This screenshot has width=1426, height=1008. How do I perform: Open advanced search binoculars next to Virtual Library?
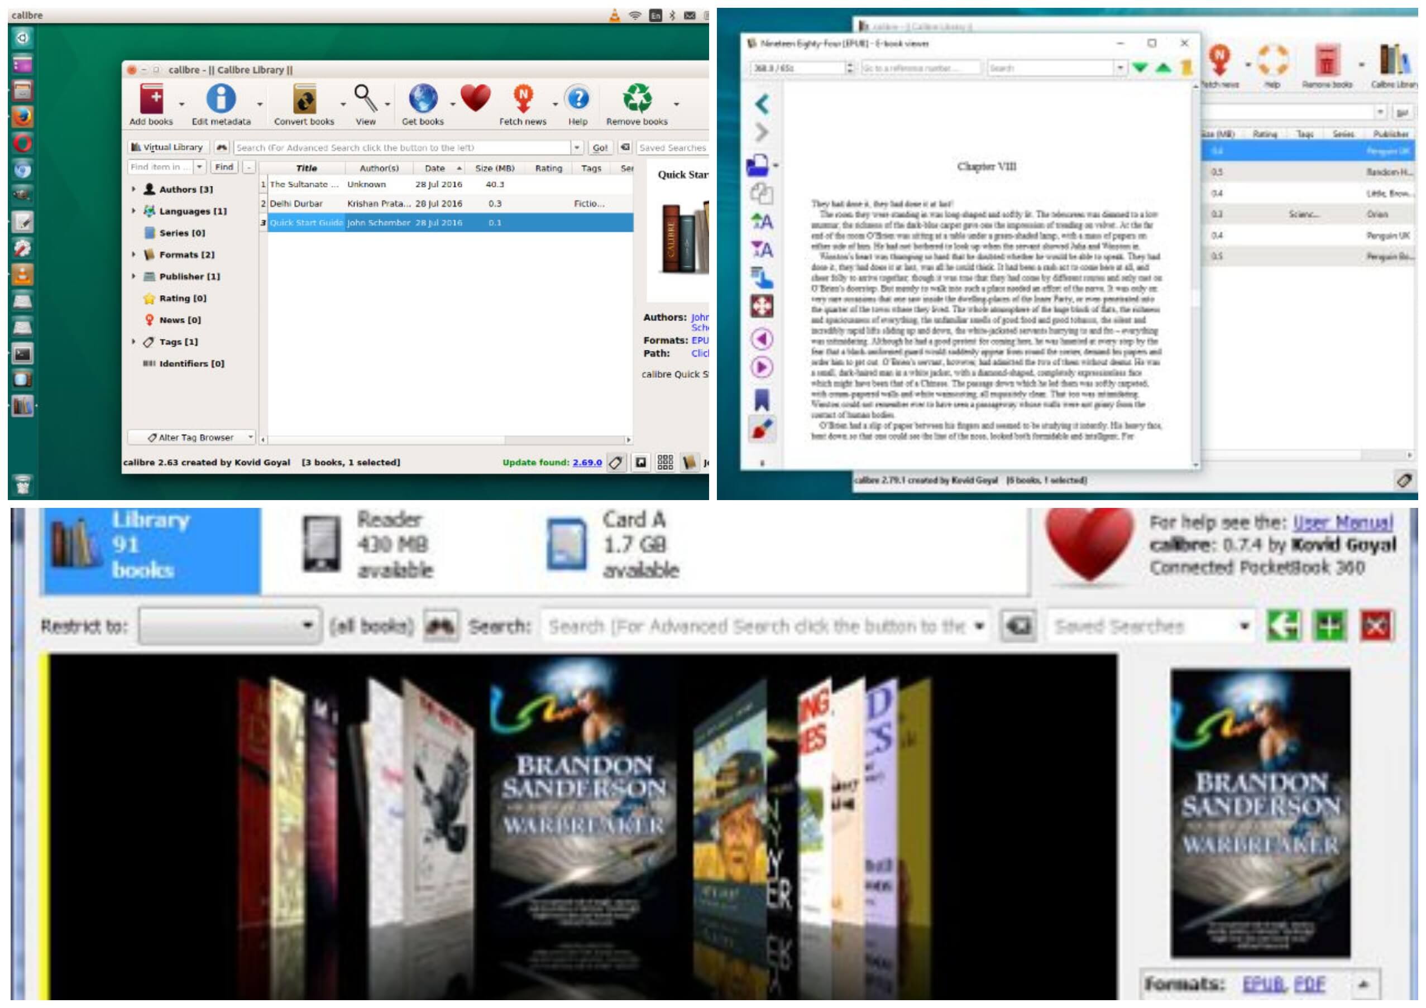[222, 147]
